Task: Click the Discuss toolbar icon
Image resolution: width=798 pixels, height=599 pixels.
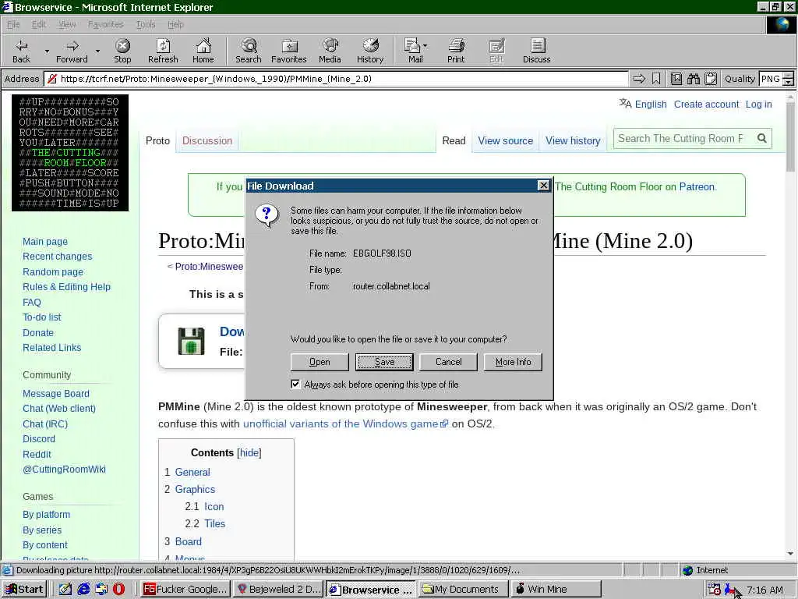Action: (x=536, y=51)
